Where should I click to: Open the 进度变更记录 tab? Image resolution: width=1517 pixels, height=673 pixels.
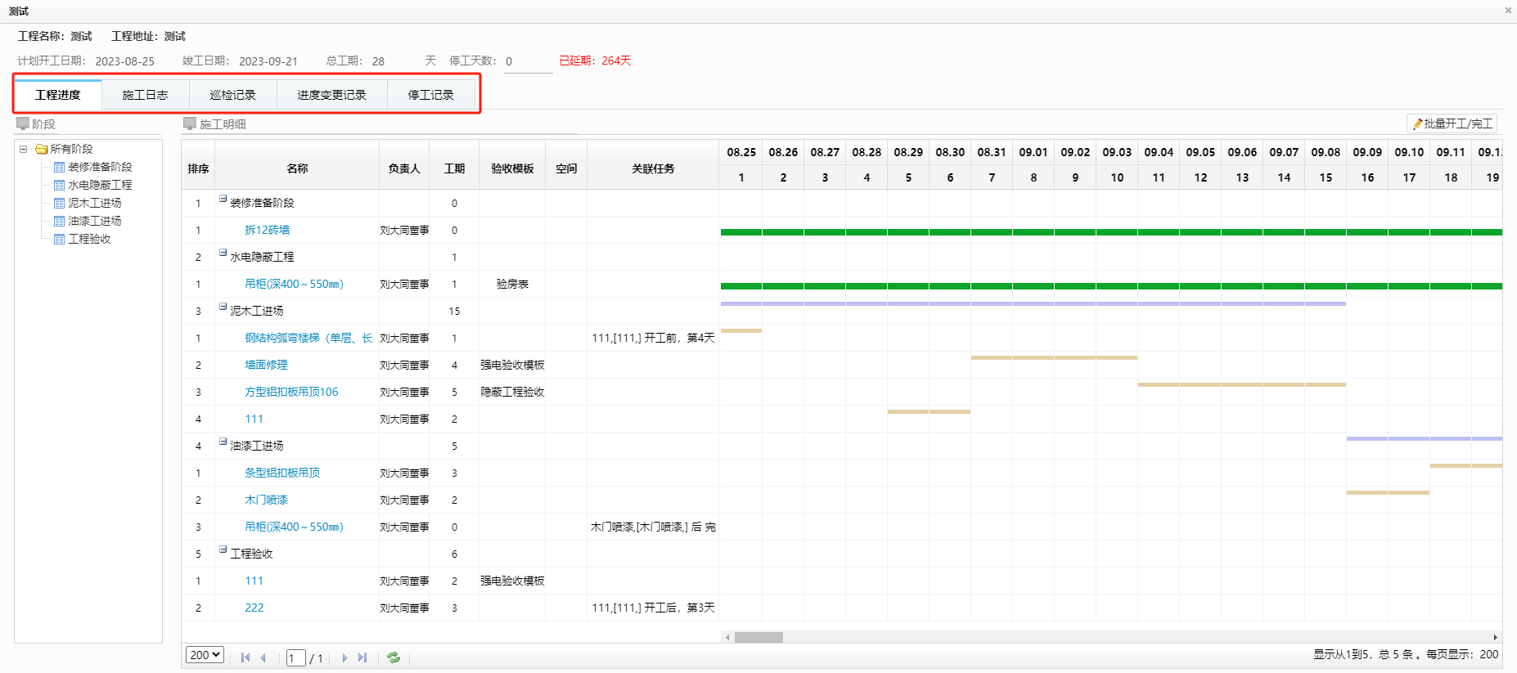click(x=331, y=95)
